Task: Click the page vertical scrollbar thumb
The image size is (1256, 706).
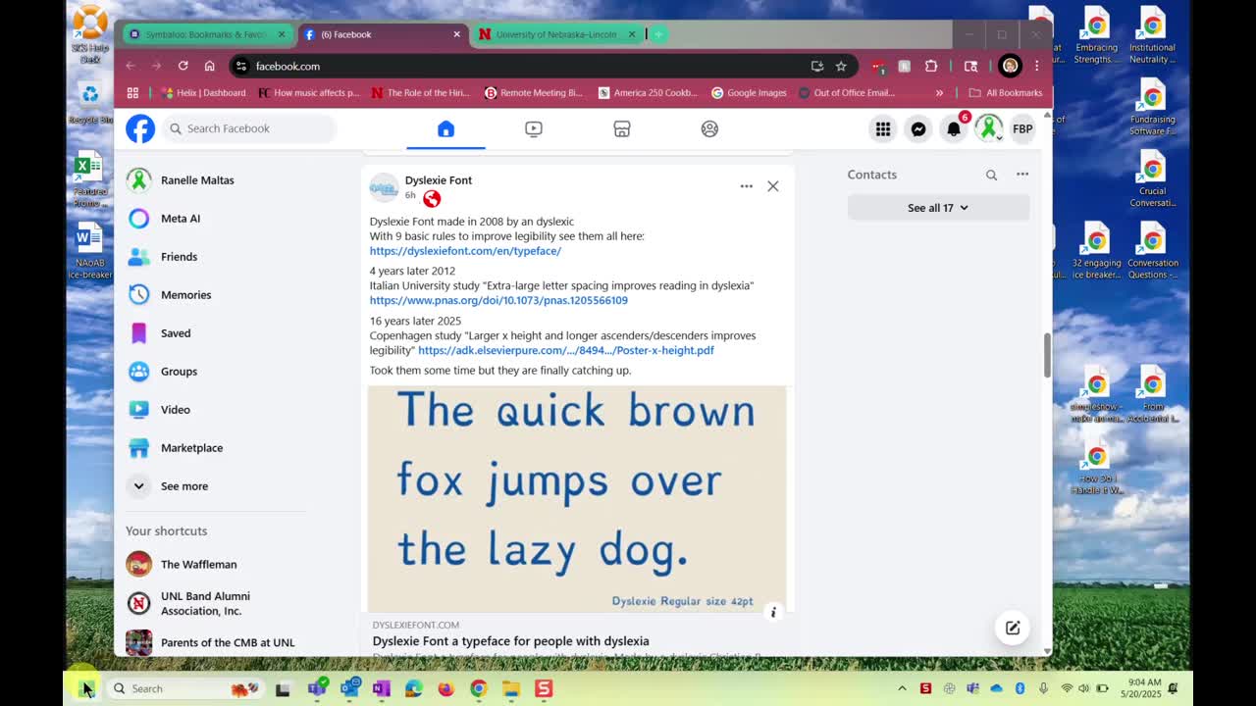Action: click(1047, 354)
